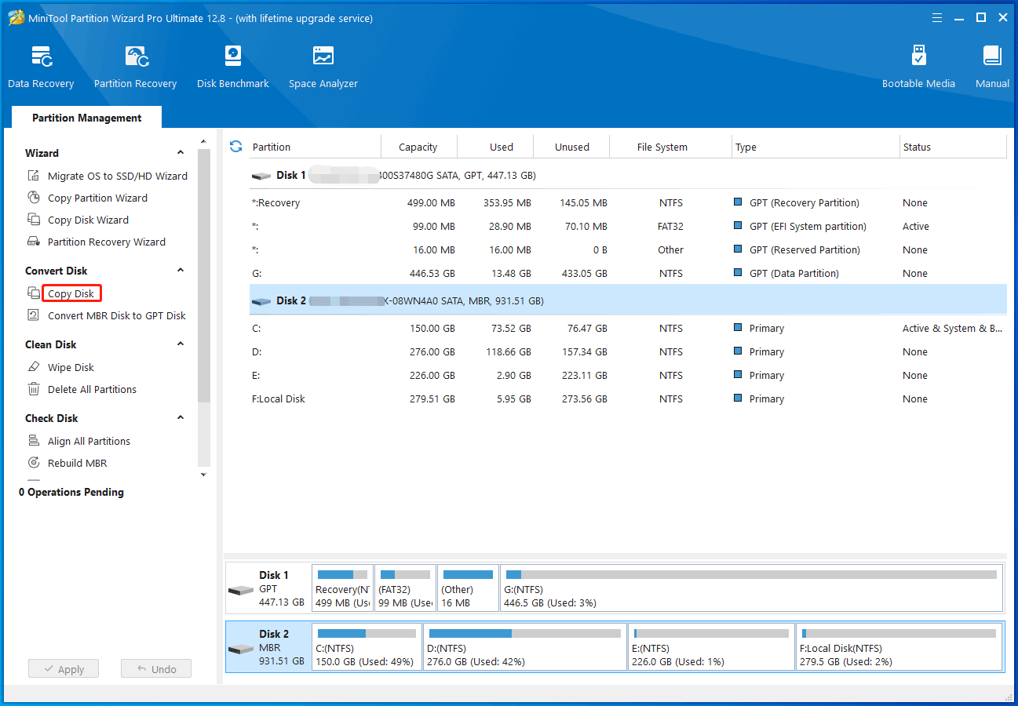Click Convert MBR Disk to GPT icon
The width and height of the screenshot is (1018, 706).
(x=34, y=315)
